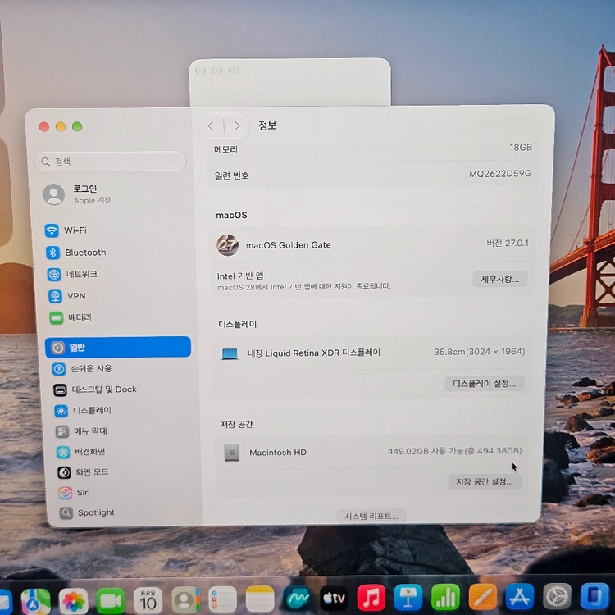Click the 버전 27.0.1 text

pyautogui.click(x=508, y=244)
